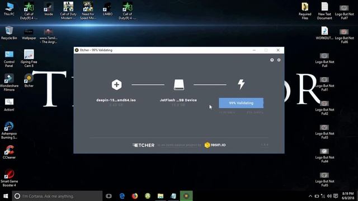The image size is (358, 201).
Task: Show hidden system tray icons
Action: pos(310,196)
